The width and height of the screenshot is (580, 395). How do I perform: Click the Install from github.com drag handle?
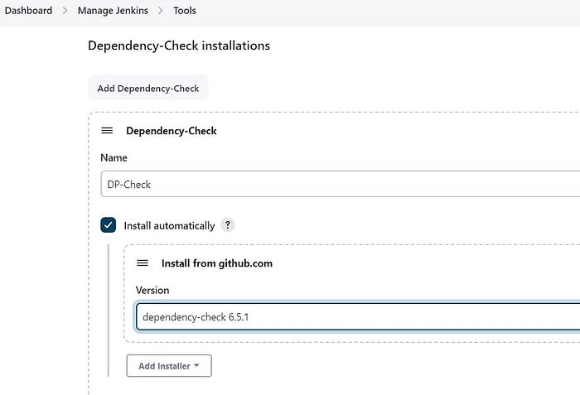(143, 263)
